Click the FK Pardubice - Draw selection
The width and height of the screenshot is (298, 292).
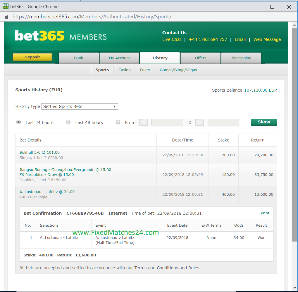pyautogui.click(x=46, y=175)
